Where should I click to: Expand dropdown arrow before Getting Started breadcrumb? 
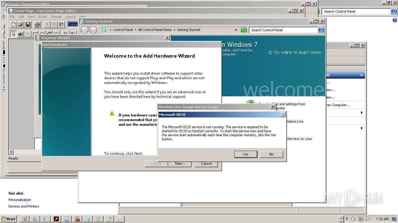click(x=174, y=30)
